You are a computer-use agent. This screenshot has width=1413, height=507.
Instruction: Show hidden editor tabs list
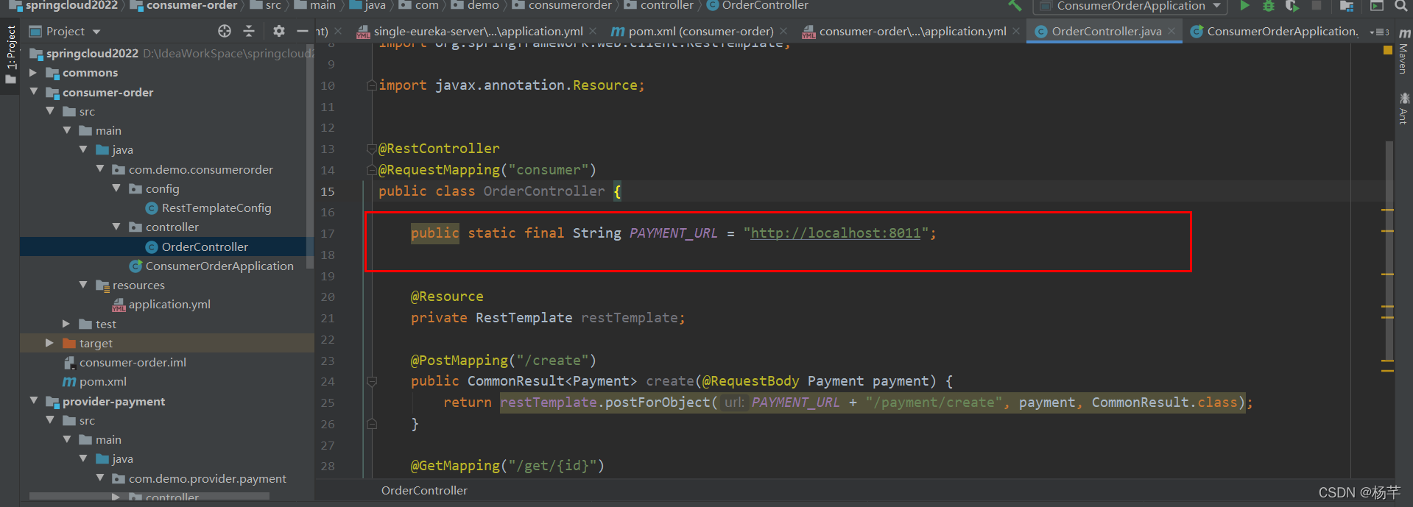coord(1378,32)
